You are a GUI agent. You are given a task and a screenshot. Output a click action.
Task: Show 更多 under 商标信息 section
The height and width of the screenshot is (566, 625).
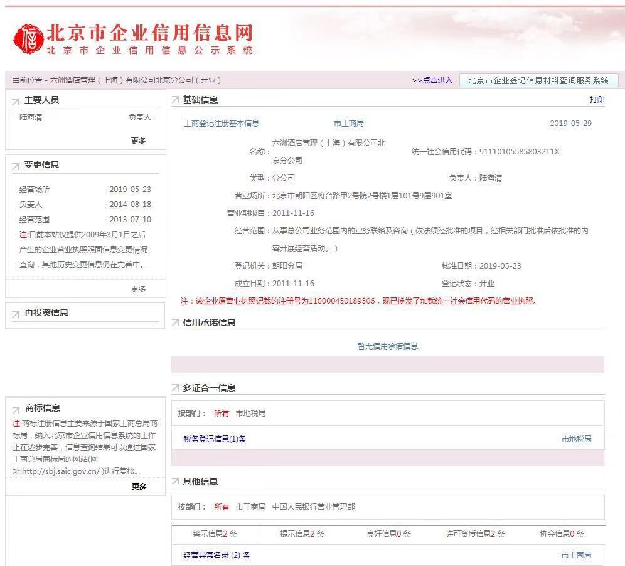(139, 486)
